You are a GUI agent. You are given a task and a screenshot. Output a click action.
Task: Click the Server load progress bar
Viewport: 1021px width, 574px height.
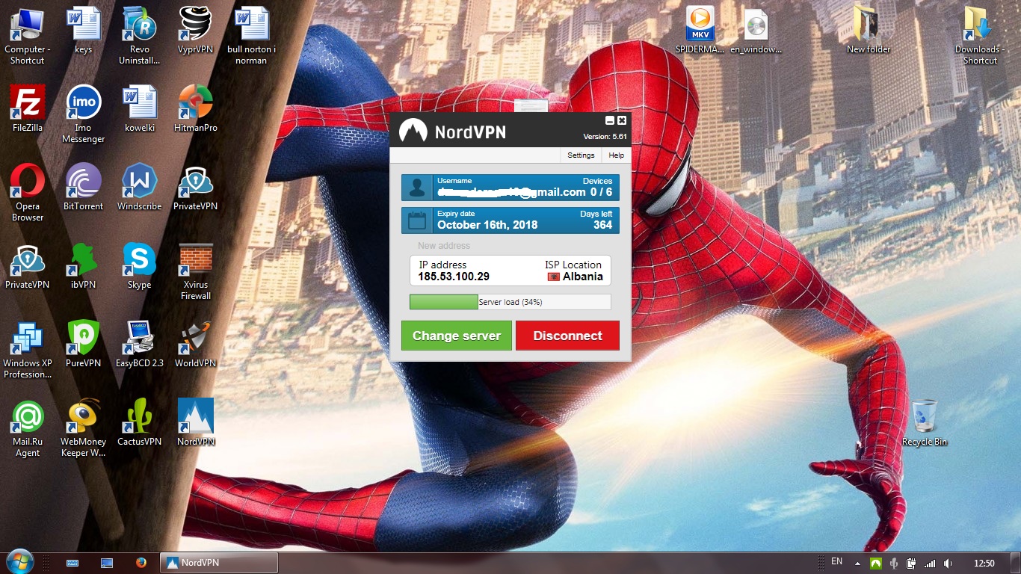tap(510, 302)
